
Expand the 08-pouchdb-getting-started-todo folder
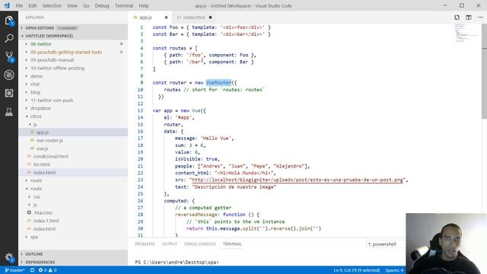73,53
